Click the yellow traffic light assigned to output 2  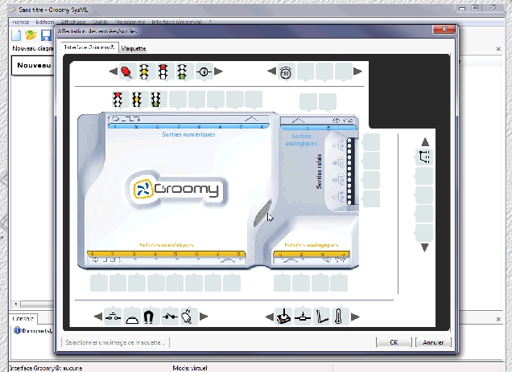[137, 100]
